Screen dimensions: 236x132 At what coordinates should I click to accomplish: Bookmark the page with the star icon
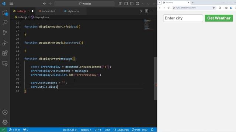pyautogui.click(x=214, y=8)
